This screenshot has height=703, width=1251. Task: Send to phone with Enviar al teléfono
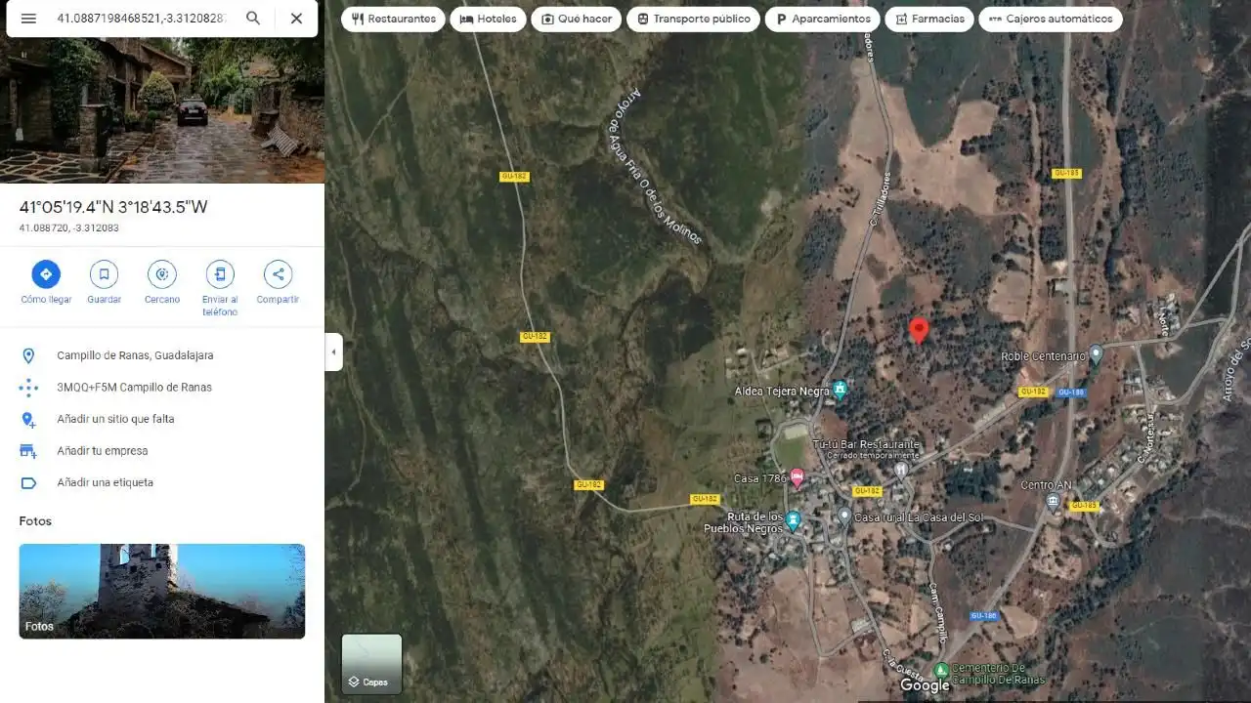click(x=220, y=274)
